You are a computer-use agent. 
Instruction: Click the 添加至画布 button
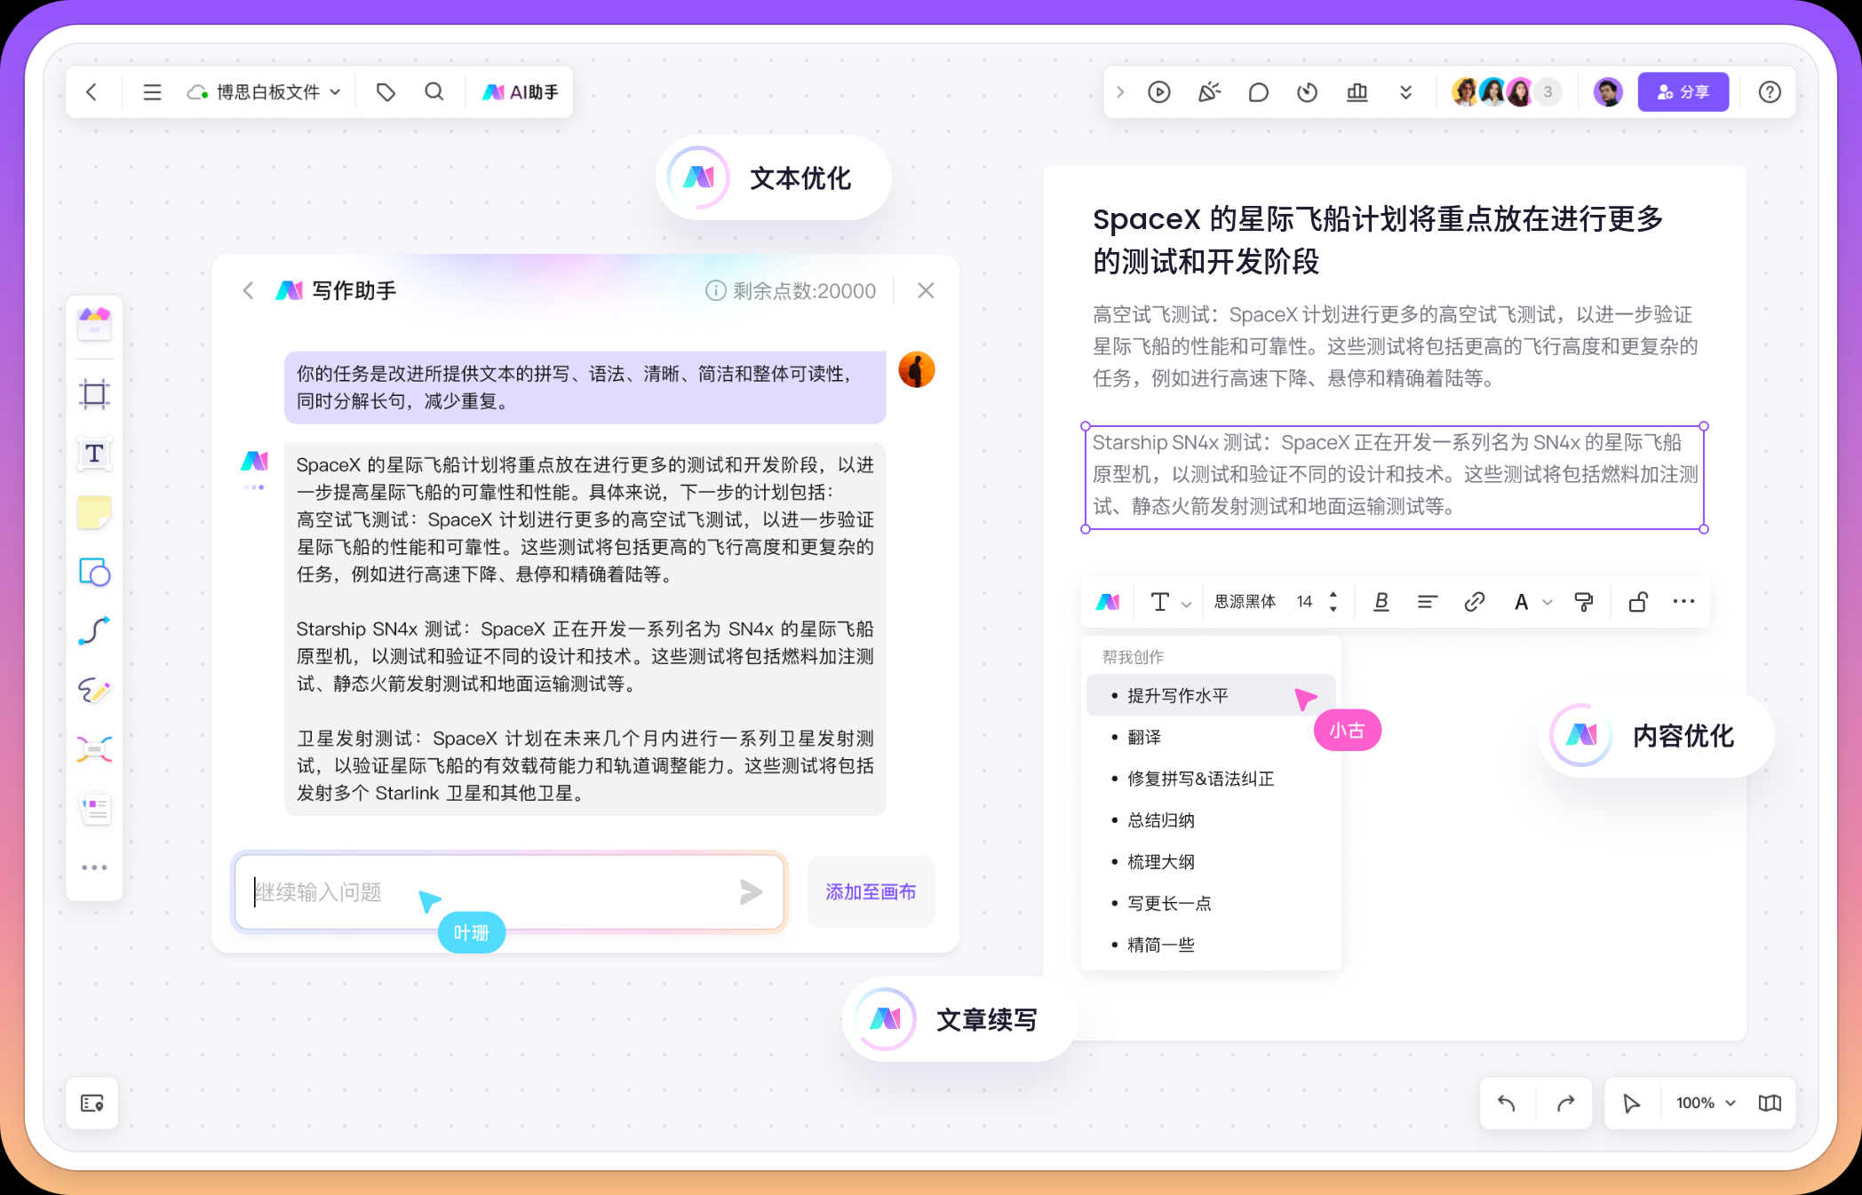point(871,892)
